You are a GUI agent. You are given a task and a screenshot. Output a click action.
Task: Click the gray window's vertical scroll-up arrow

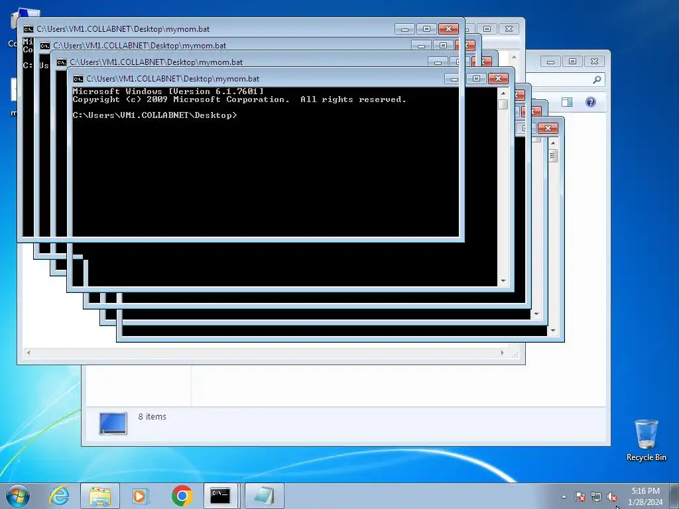[x=514, y=57]
